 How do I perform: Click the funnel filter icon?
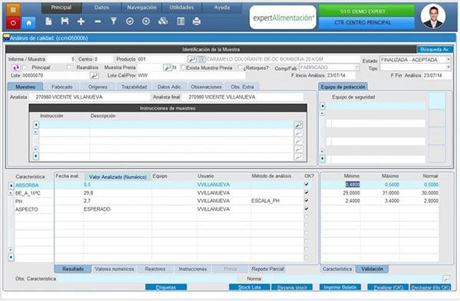tap(113, 21)
